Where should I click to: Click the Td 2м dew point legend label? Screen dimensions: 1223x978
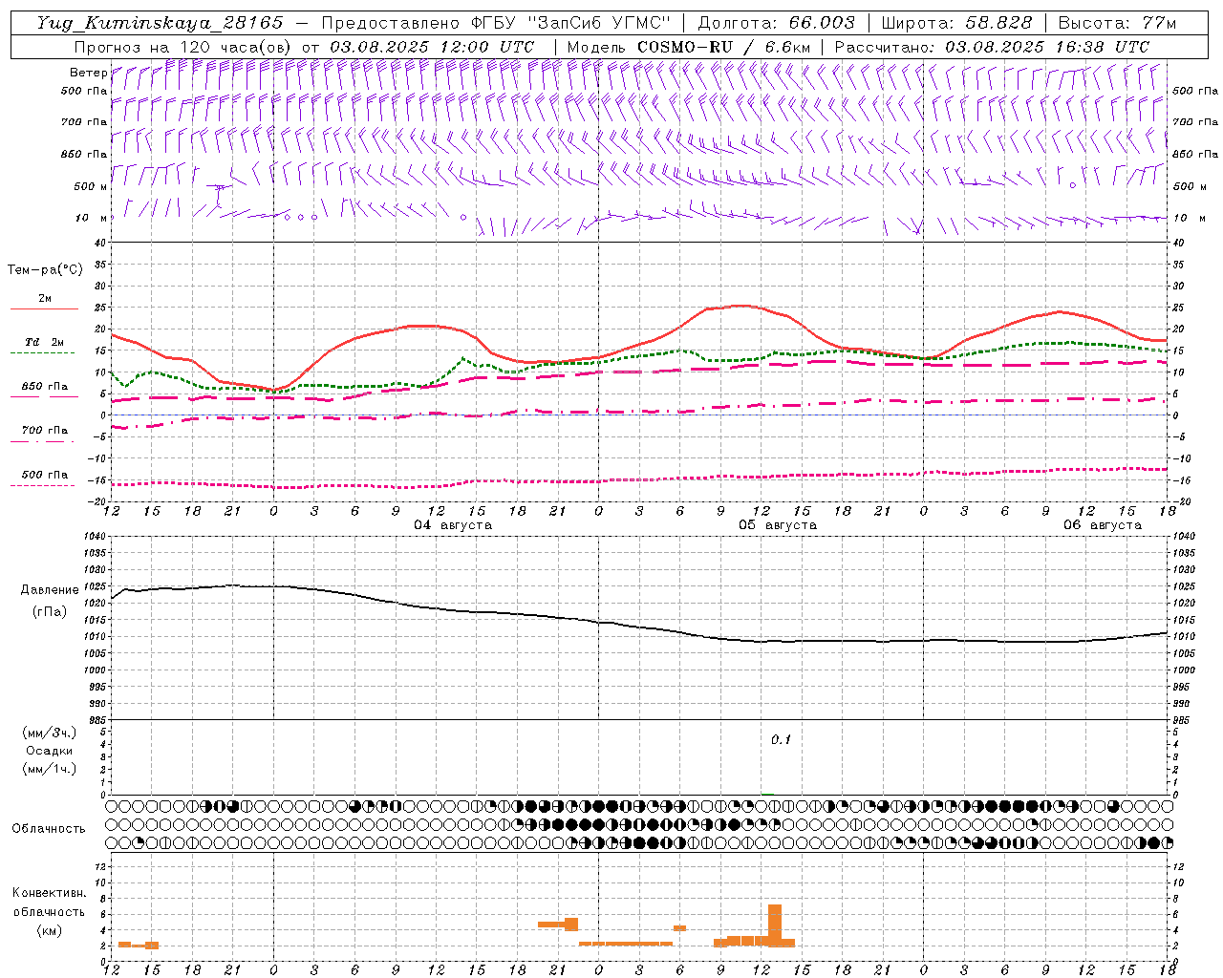[x=45, y=342]
